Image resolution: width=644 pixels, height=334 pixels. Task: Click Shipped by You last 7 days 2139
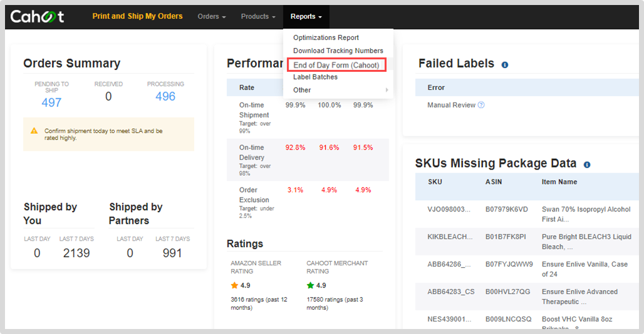coord(76,253)
